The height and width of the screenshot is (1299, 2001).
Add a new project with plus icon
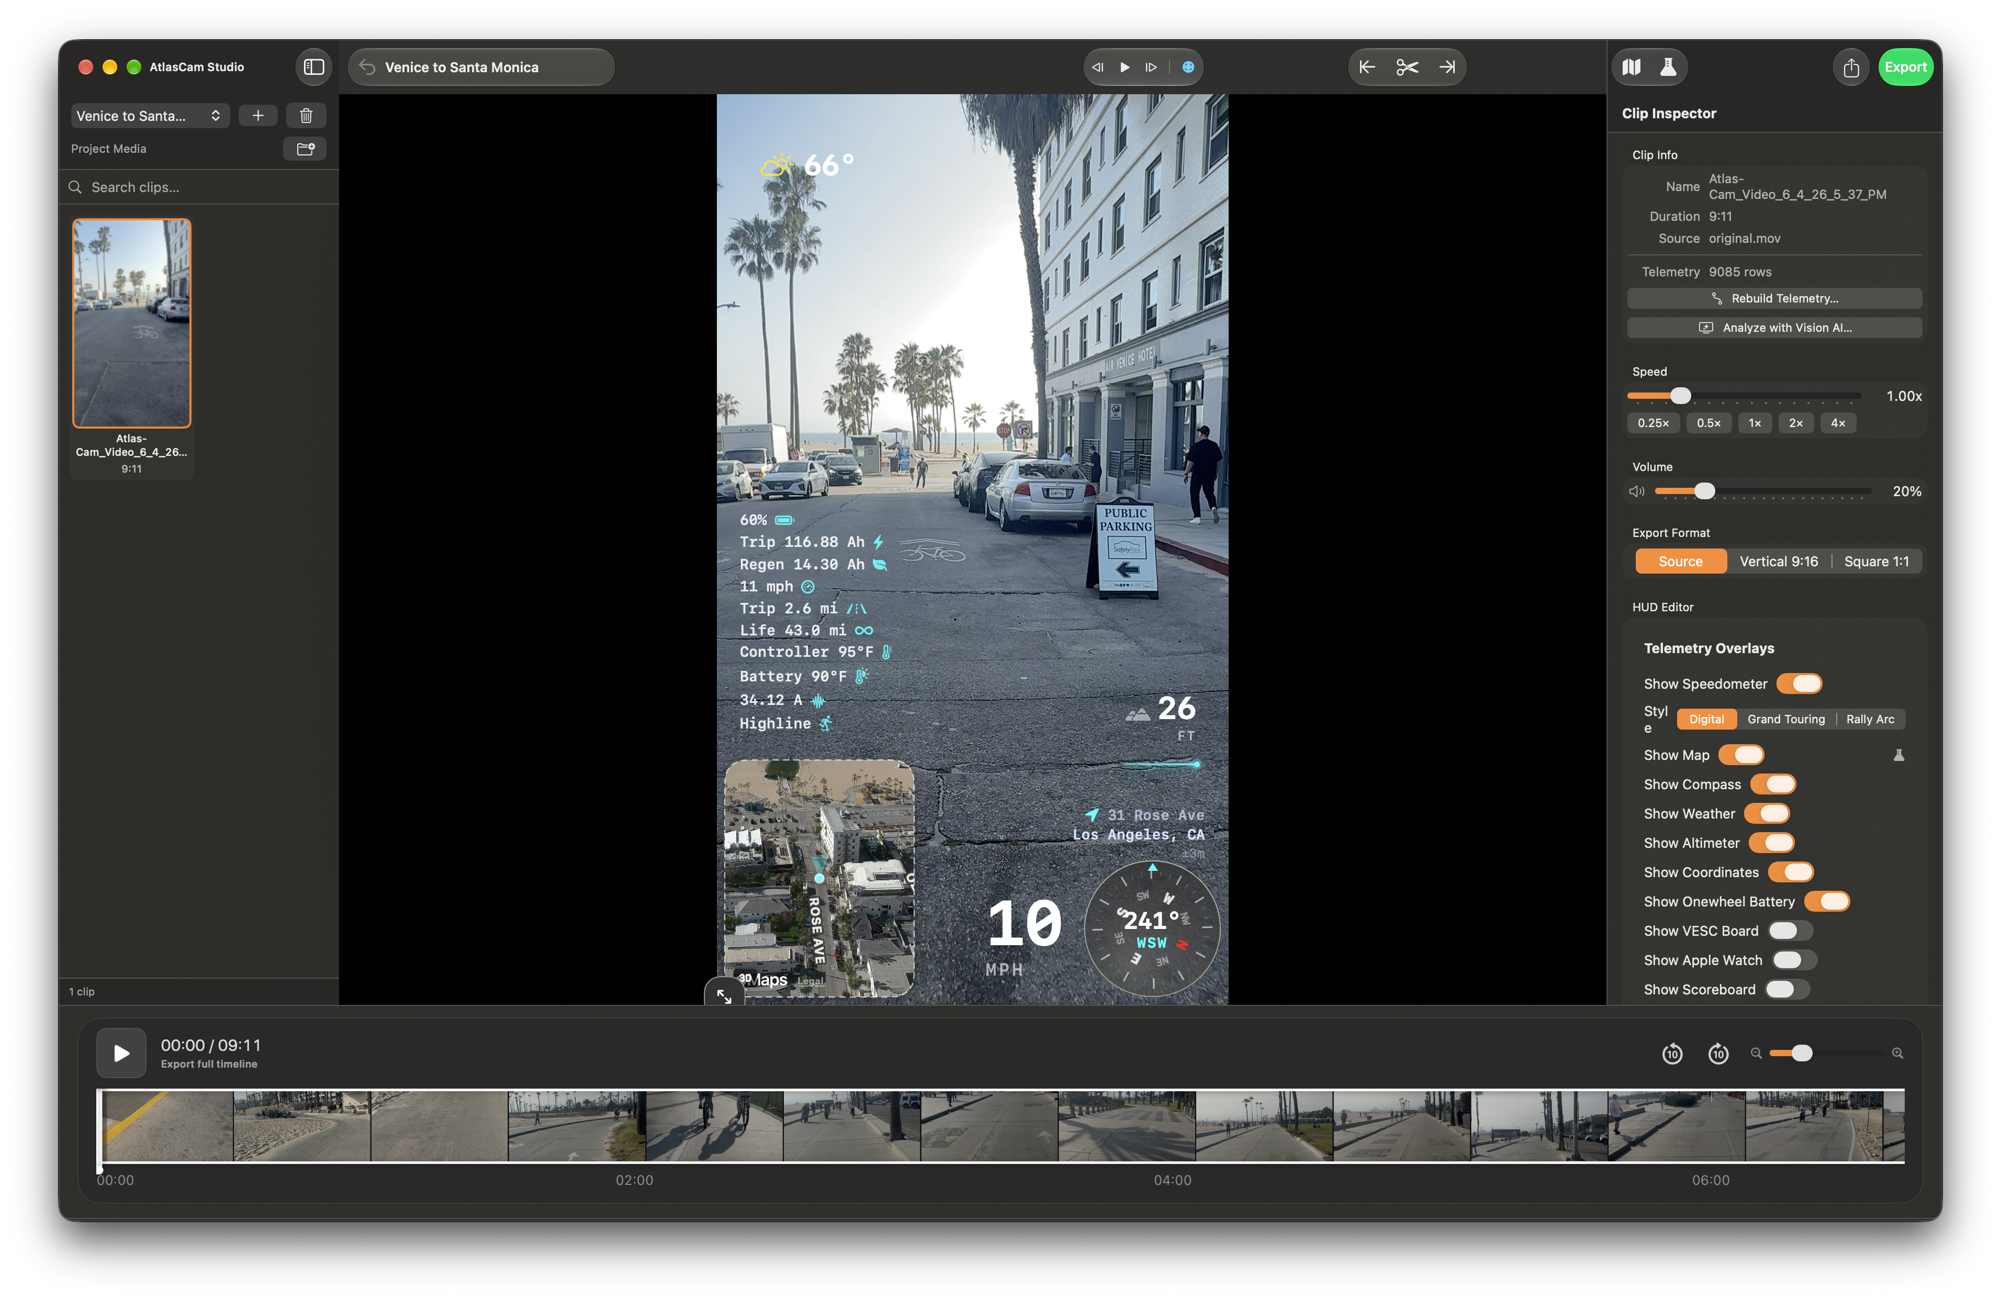click(x=258, y=116)
